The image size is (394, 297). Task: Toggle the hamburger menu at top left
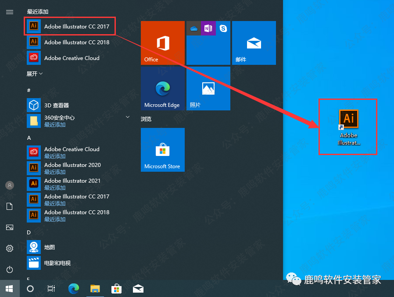(x=9, y=12)
